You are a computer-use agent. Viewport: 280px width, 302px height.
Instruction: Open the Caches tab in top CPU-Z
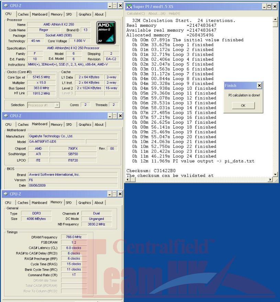(x=23, y=14)
